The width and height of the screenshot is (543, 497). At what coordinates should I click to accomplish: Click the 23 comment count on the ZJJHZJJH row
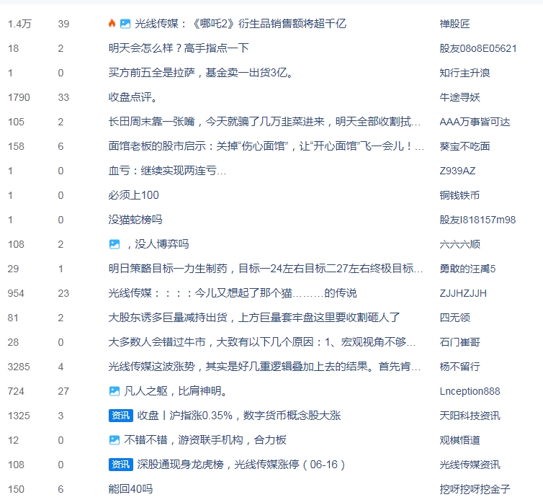pyautogui.click(x=63, y=293)
